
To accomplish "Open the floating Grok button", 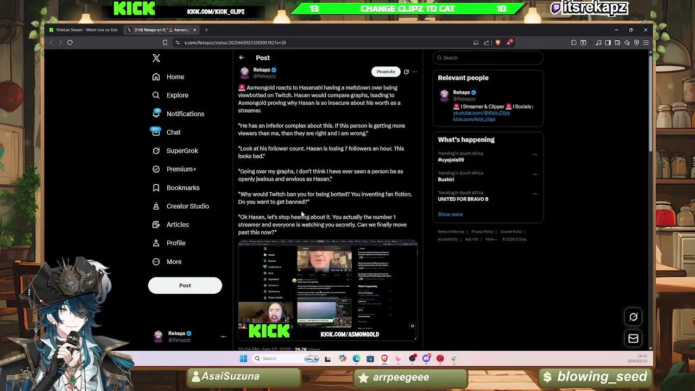I will click(x=633, y=317).
